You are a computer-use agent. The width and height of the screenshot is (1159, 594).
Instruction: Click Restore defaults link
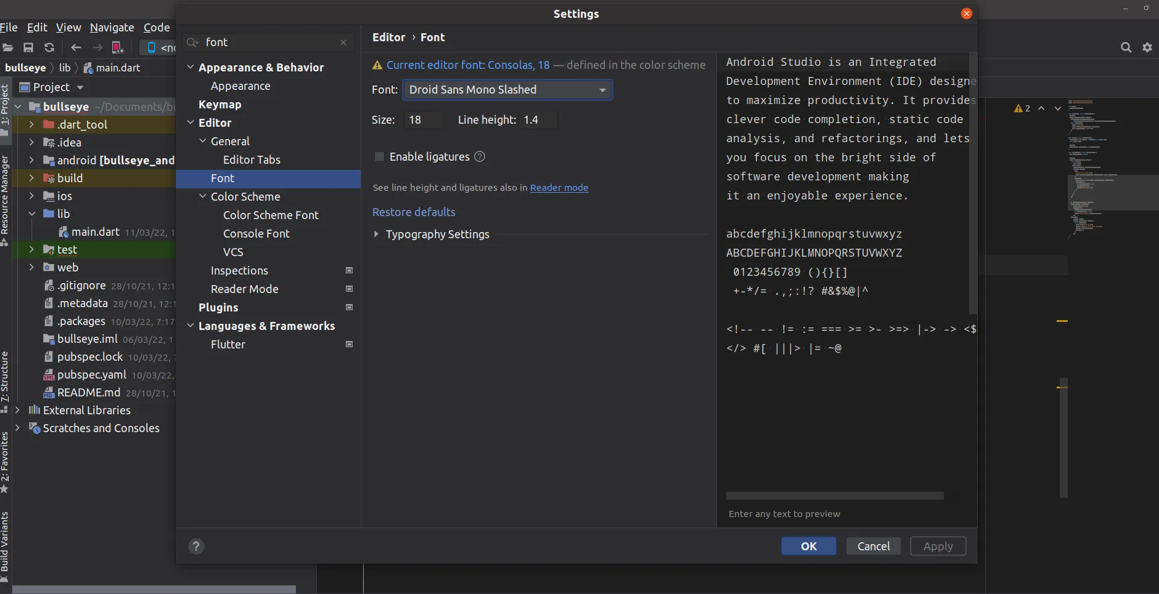[414, 212]
